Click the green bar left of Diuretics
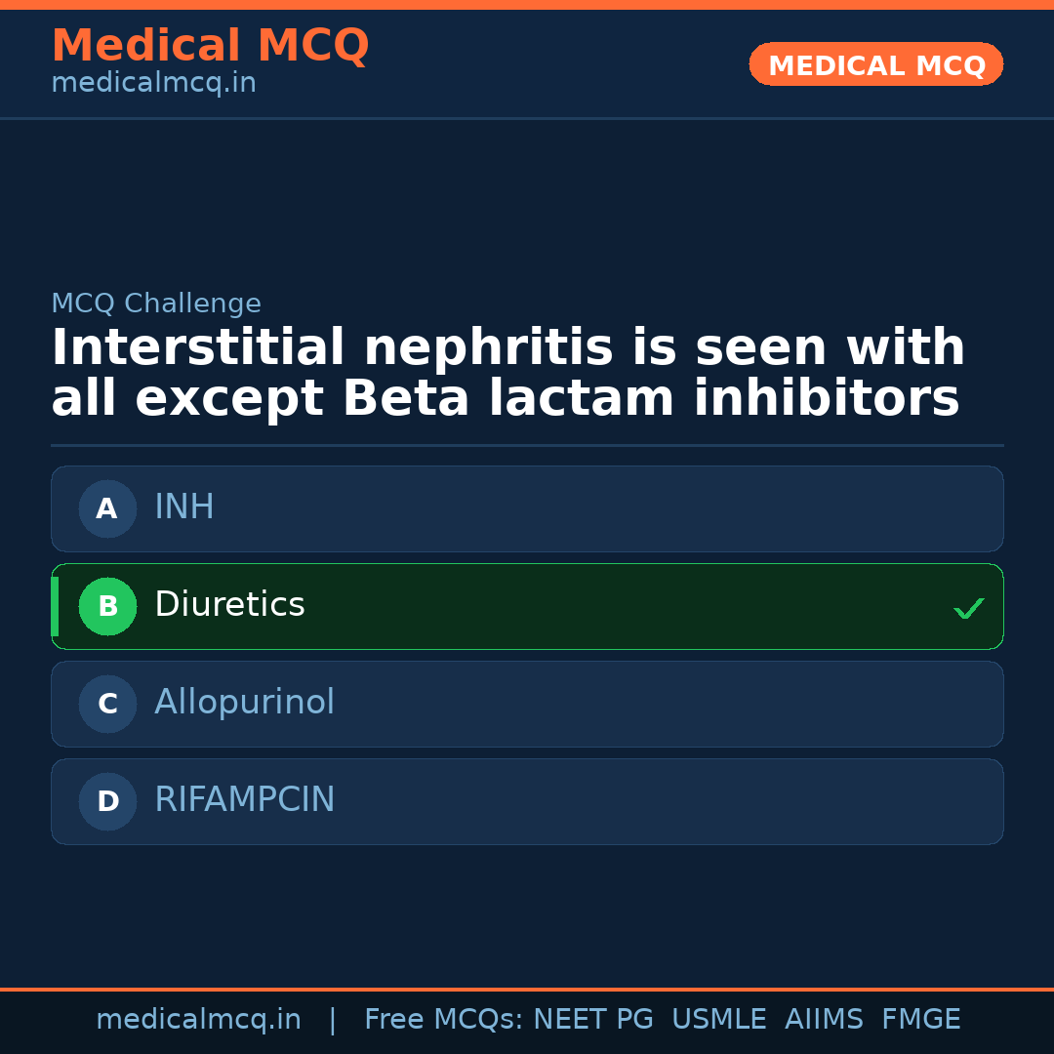 pyautogui.click(x=55, y=606)
